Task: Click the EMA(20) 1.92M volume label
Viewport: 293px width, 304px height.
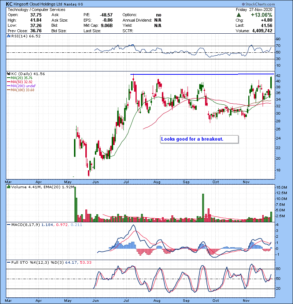Action: [59, 187]
